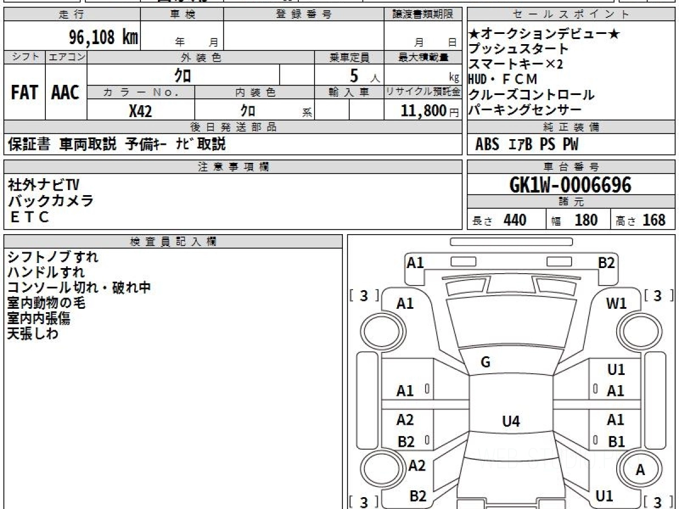This screenshot has height=509, width=679.
Task: Select the パーキングセンサー line
Action: 525,110
